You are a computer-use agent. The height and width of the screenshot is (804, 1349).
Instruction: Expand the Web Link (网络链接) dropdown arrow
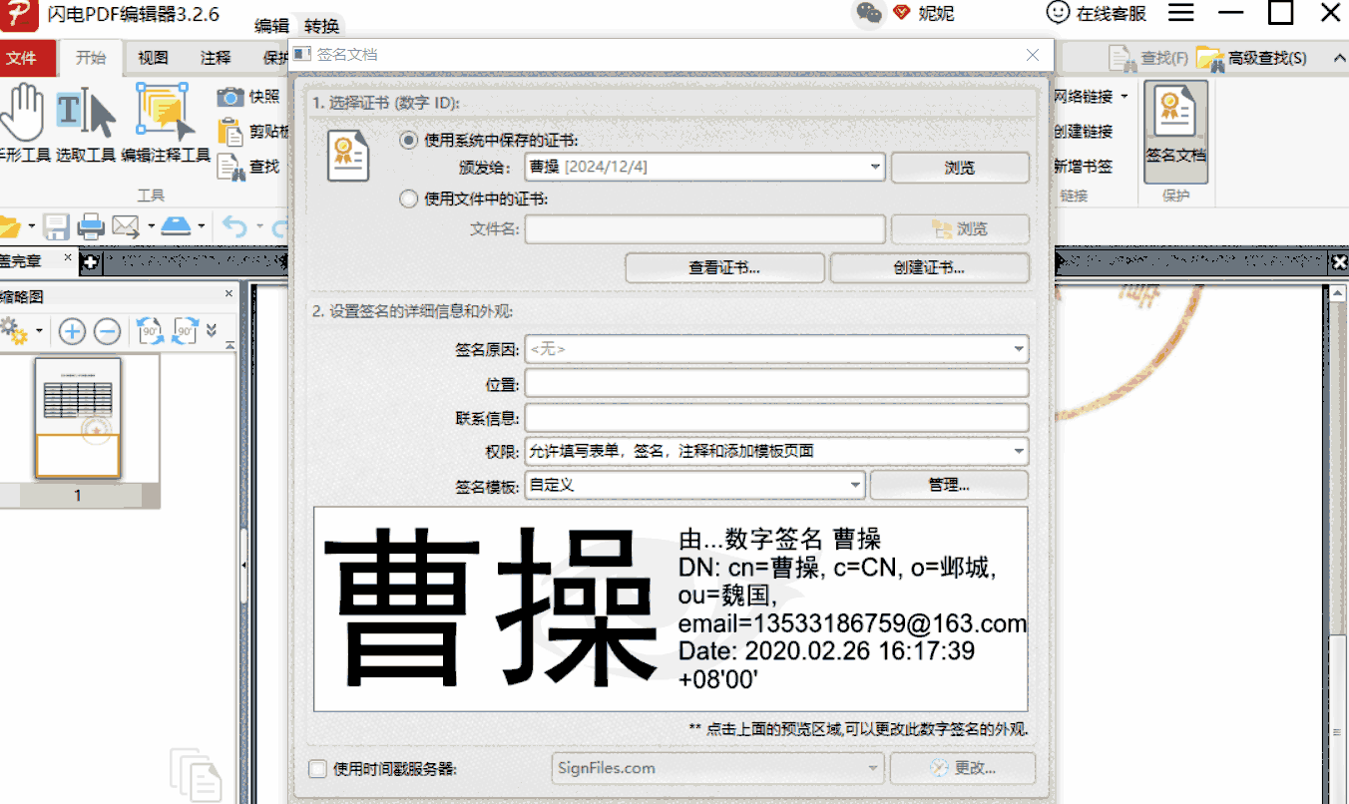[x=1124, y=97]
